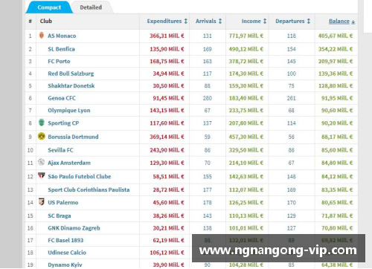Click FC Porto income 378,72 Mill. €
Image resolution: width=372 pixels, height=269 pixels.
246,61
